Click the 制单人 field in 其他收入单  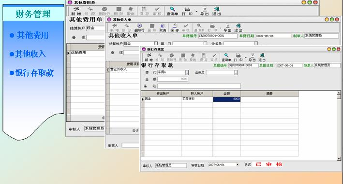[322, 36]
